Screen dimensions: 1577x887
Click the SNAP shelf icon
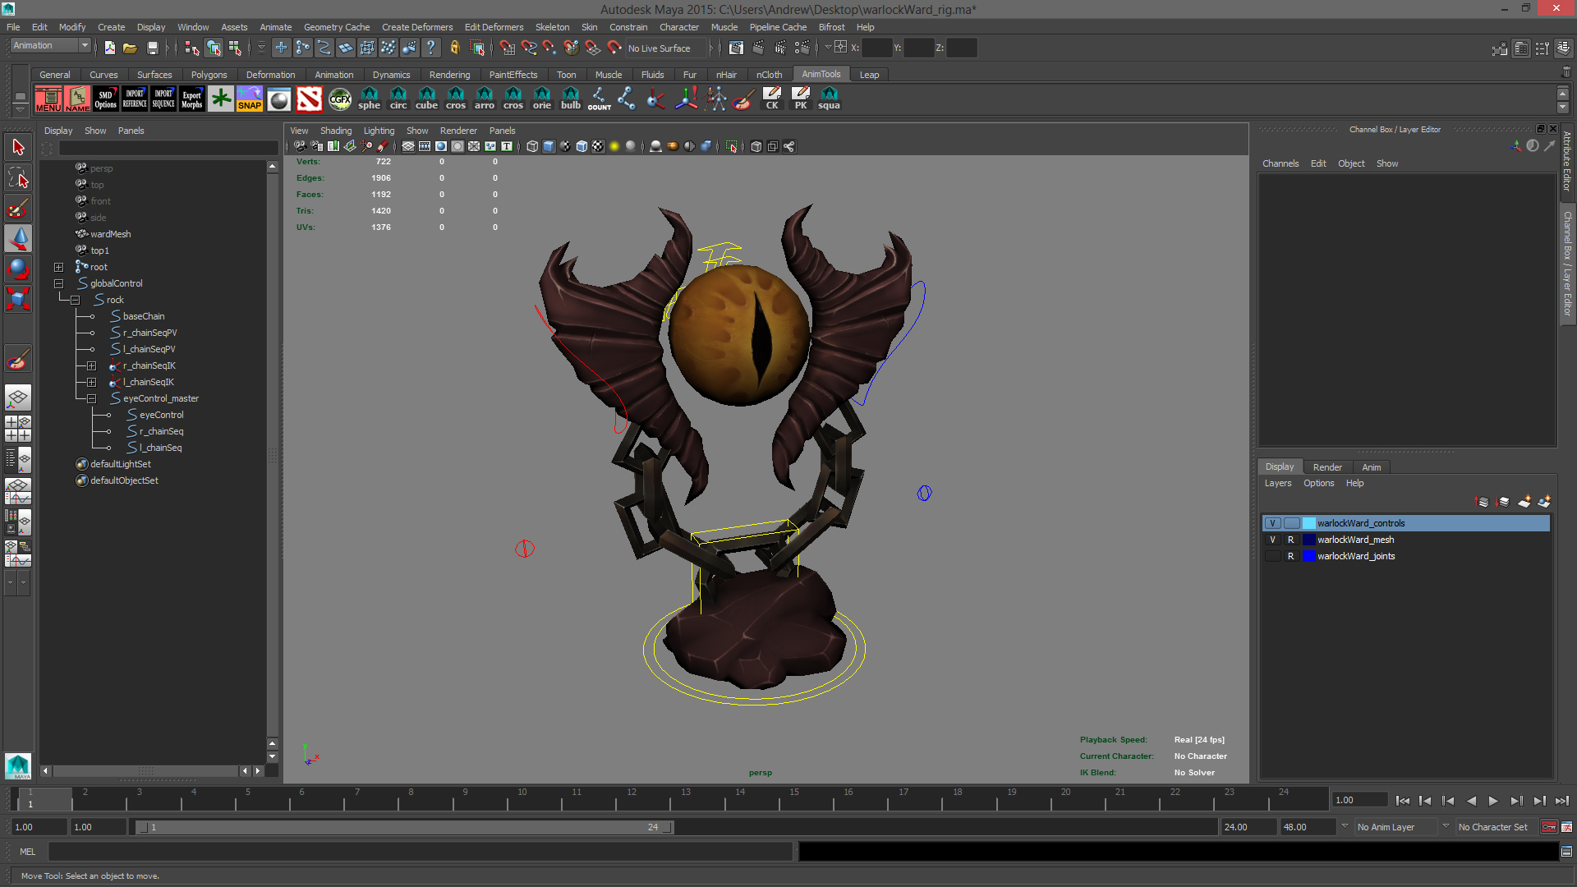[x=249, y=99]
